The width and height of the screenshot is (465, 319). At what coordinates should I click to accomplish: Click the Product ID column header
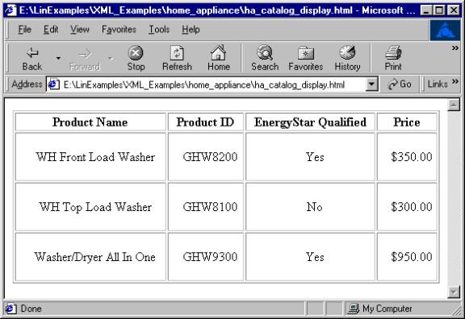[206, 122]
